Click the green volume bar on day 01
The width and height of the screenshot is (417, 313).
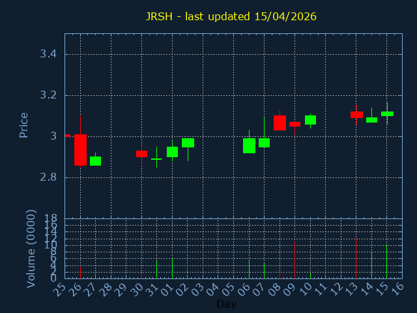pyautogui.click(x=172, y=267)
